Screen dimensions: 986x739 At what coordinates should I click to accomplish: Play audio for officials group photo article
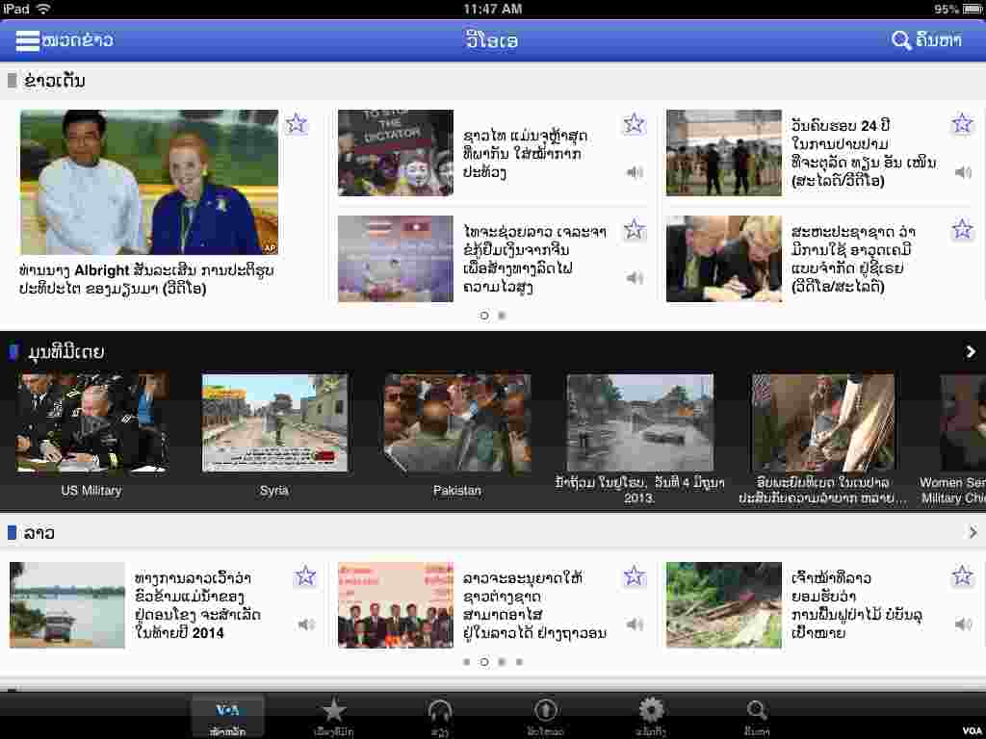click(x=636, y=624)
